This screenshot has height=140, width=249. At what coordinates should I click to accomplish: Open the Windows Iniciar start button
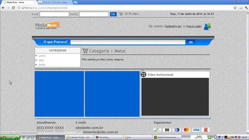point(10,137)
